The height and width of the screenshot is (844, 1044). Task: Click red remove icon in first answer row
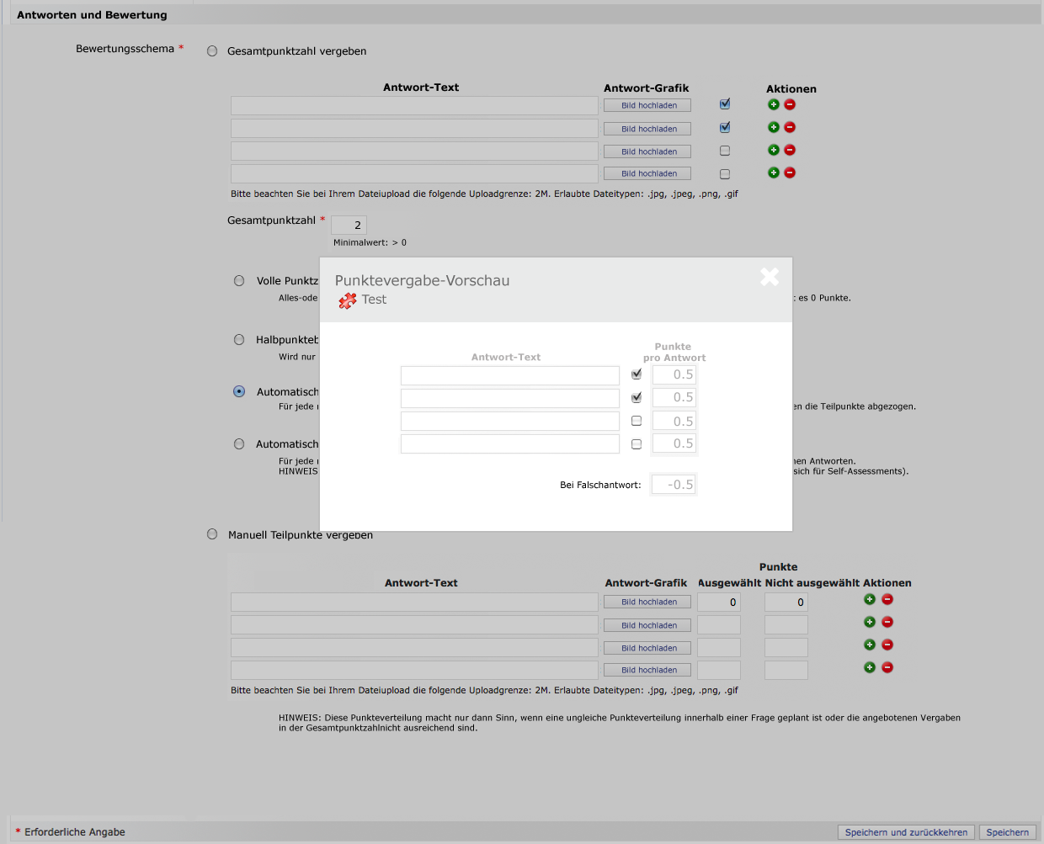click(x=790, y=104)
